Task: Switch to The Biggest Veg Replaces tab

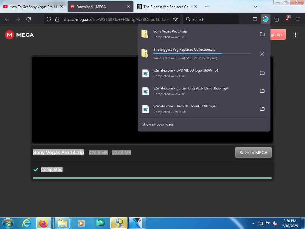Action: click(168, 7)
